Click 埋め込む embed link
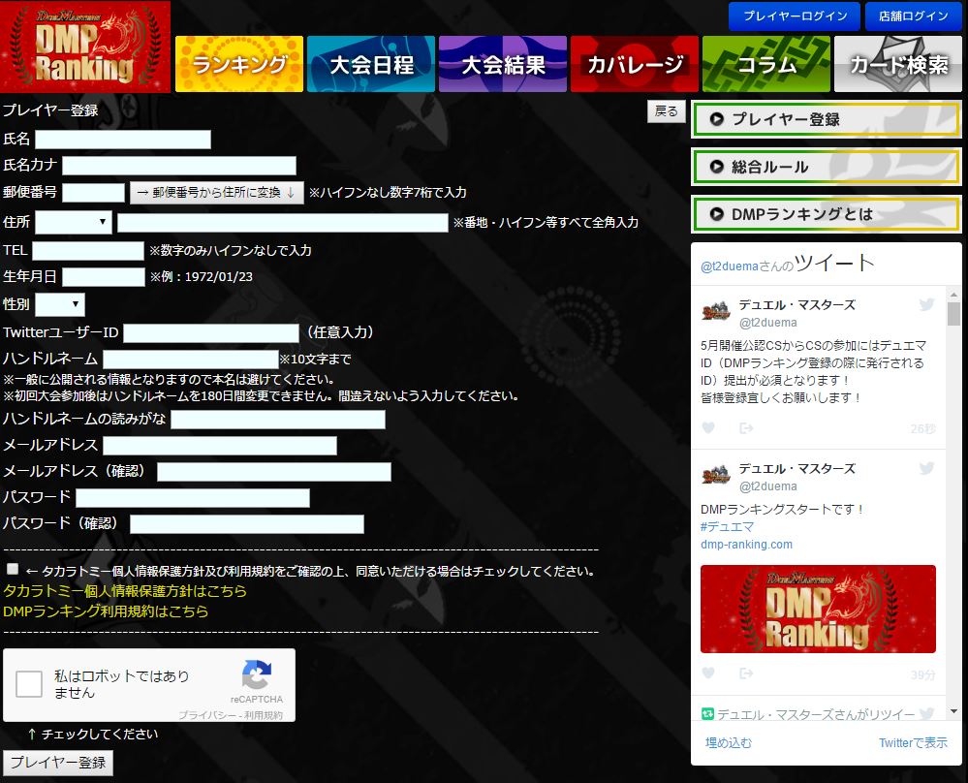This screenshot has width=968, height=783. (729, 743)
